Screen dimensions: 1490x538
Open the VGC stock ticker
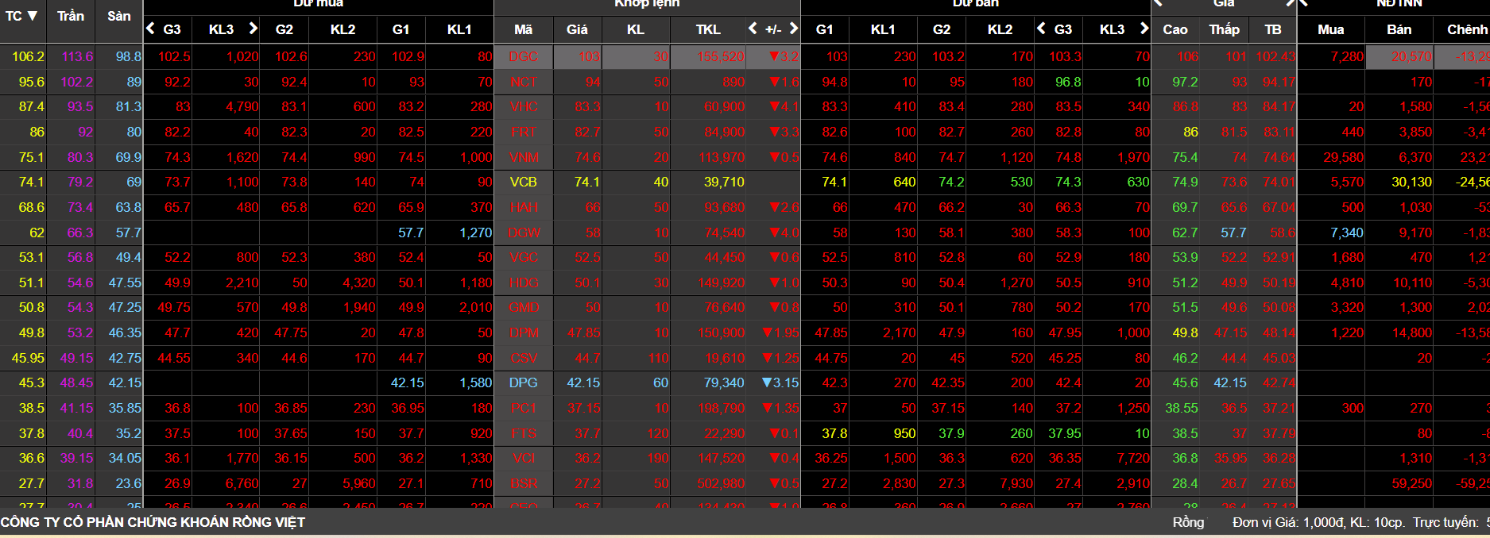coord(523,257)
